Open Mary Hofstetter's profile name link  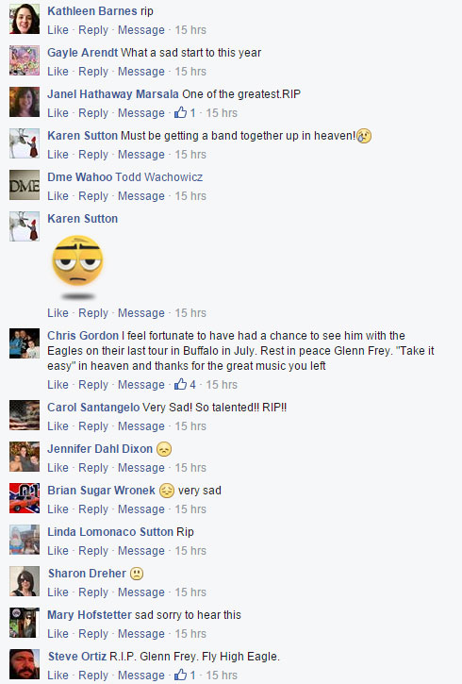90,615
